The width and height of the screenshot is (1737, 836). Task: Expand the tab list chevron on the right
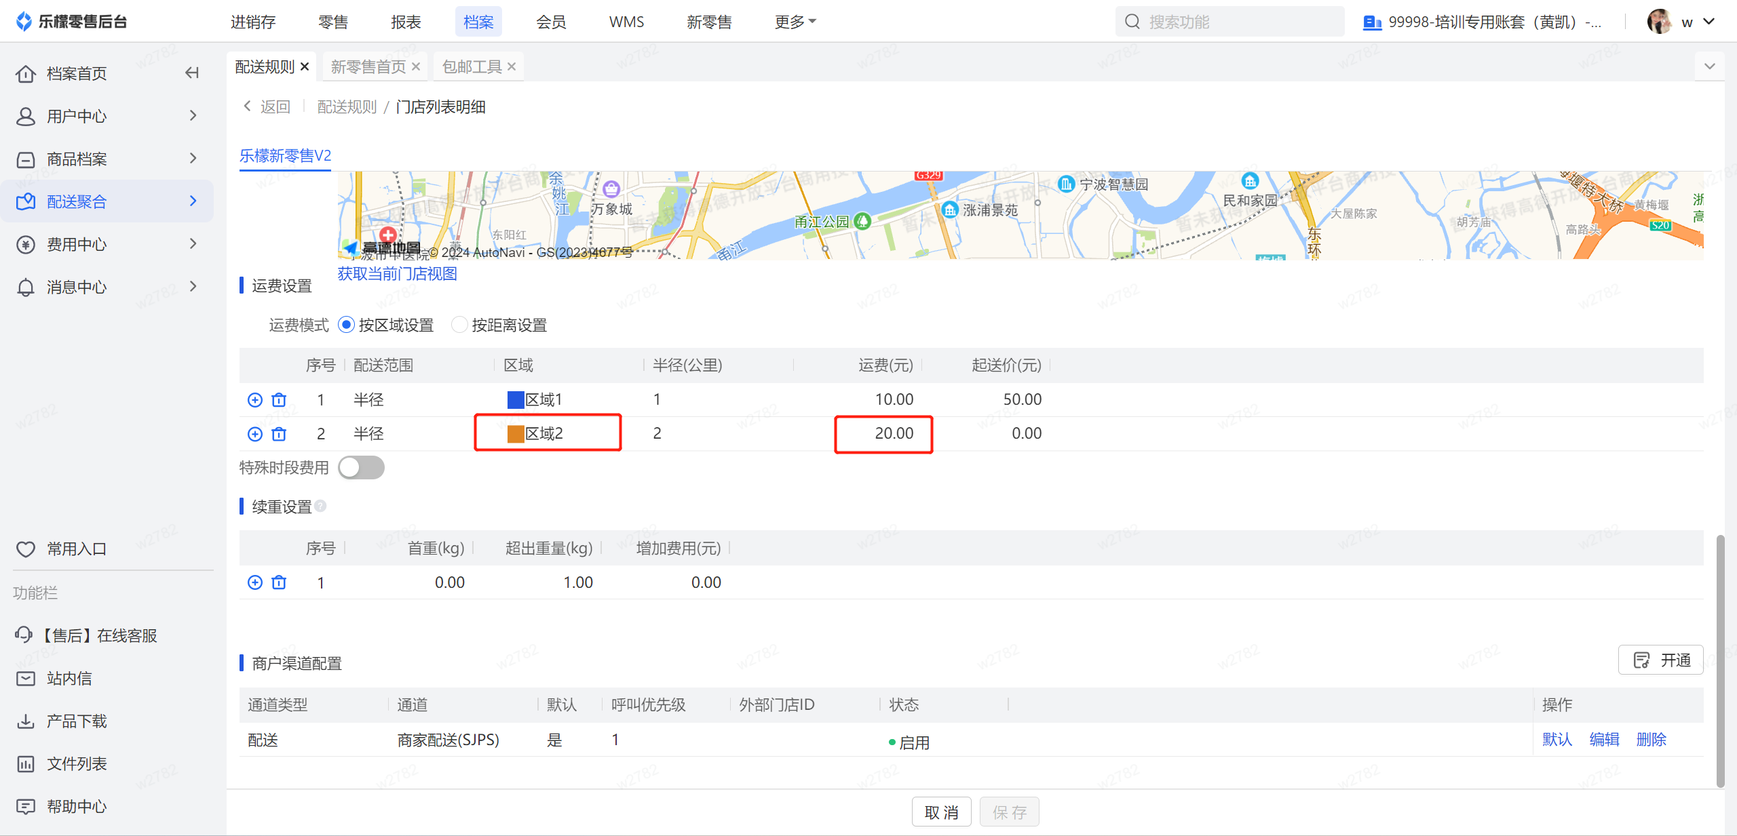click(1710, 66)
